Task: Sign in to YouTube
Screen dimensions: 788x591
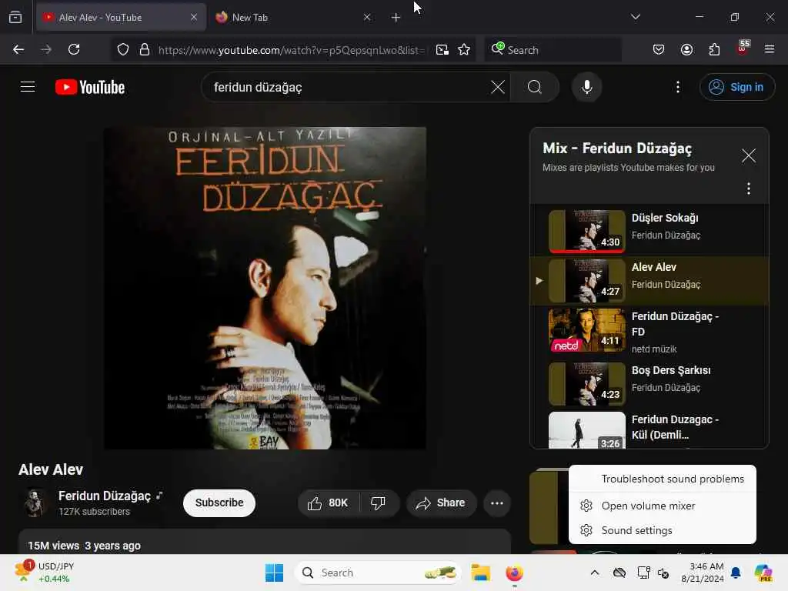Action: tap(736, 87)
